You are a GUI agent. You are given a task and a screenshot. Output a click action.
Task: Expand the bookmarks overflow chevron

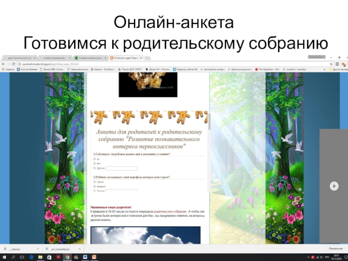tap(325, 70)
